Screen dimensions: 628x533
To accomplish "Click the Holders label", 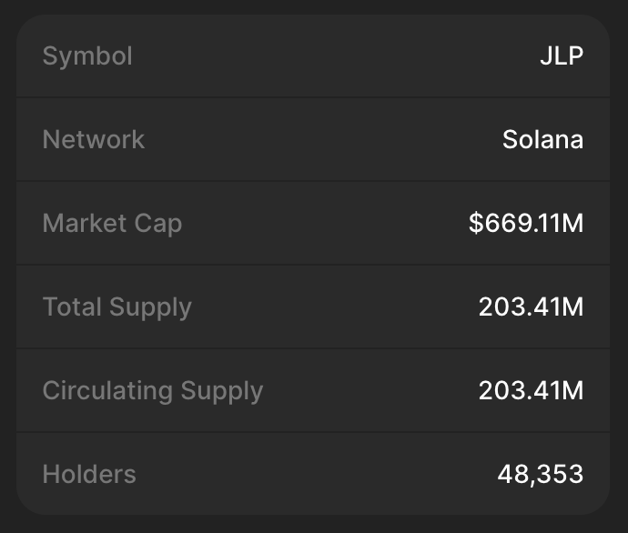I will point(89,475).
